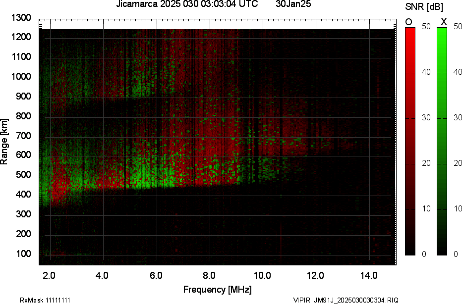Click the '0' label beside the red bar
Image resolution: width=462 pixels, height=304 pixels.
[x=424, y=254]
